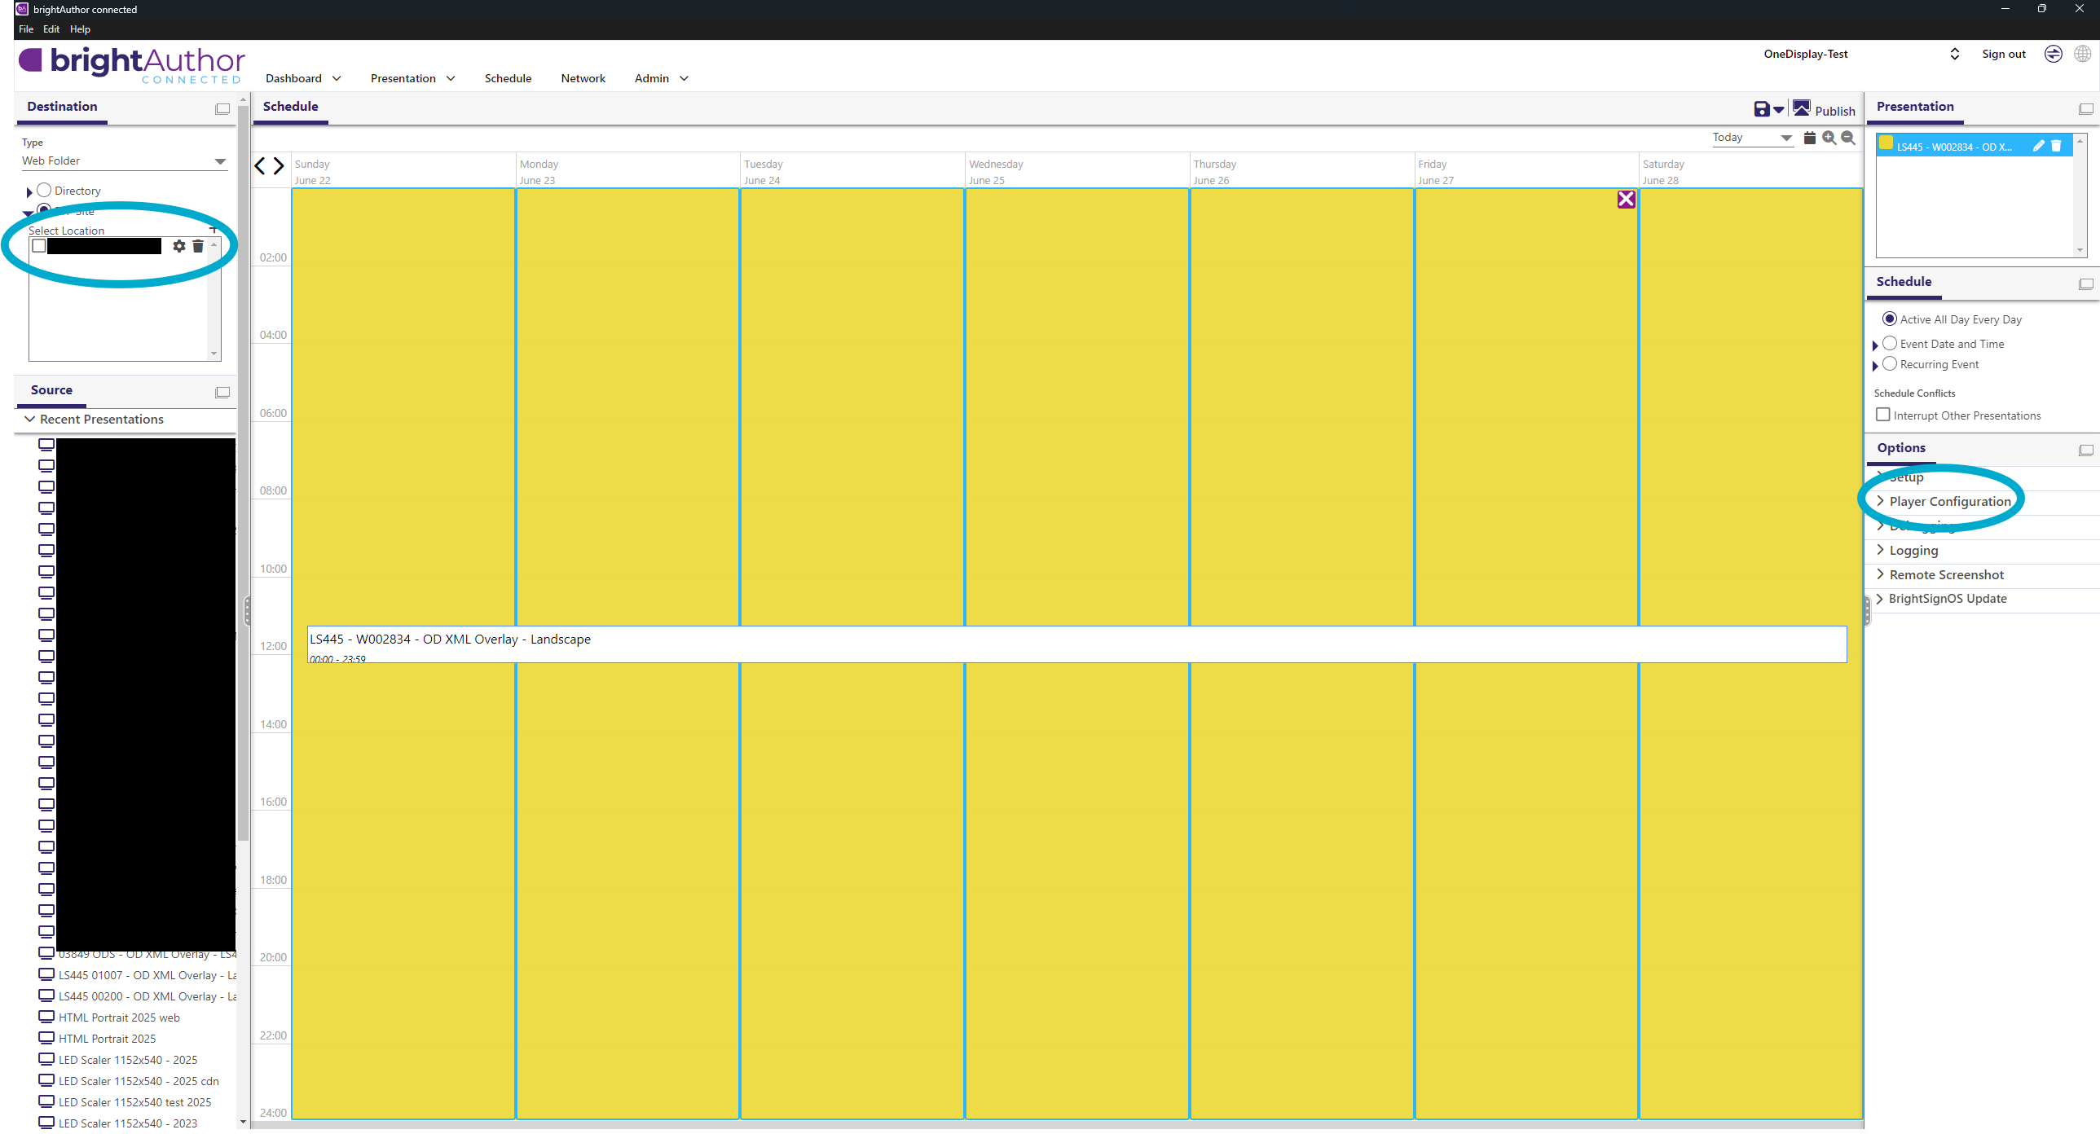Click Sign out
The image size is (2100, 1134).
click(2003, 54)
